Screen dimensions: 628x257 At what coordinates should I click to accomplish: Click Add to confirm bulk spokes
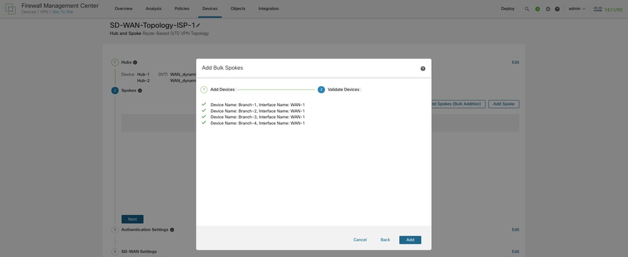410,240
